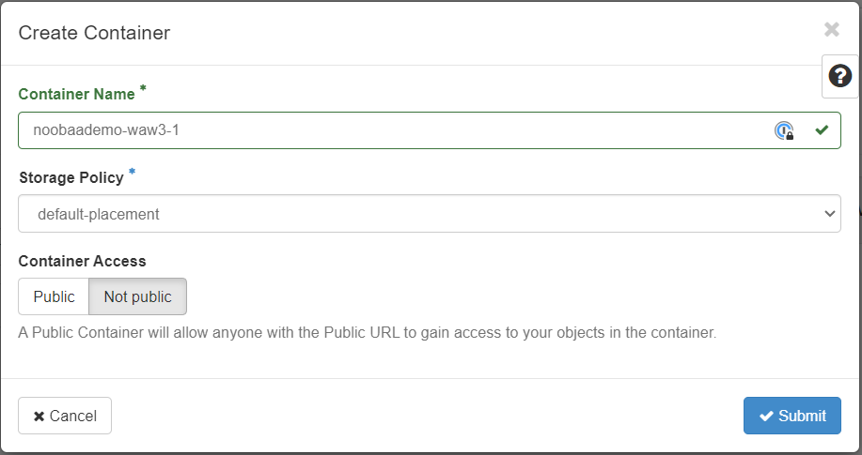This screenshot has width=862, height=455.
Task: Click the X icon on Cancel button
Action: 39,416
